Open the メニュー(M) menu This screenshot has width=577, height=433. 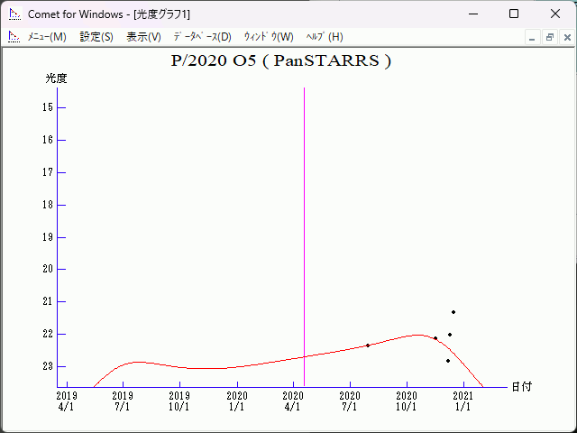(47, 37)
